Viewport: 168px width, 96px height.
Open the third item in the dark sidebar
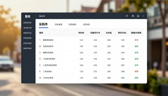27,33
